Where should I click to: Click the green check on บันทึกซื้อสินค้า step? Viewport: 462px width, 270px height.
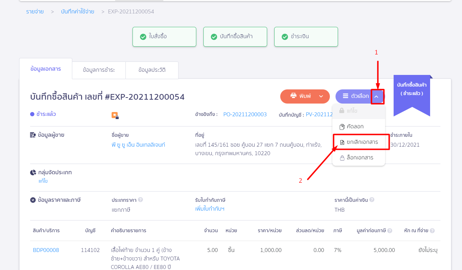214,37
